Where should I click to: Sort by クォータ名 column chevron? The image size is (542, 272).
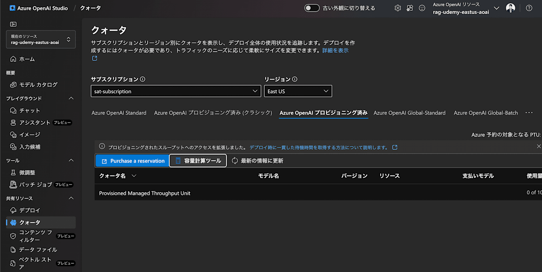134,176
